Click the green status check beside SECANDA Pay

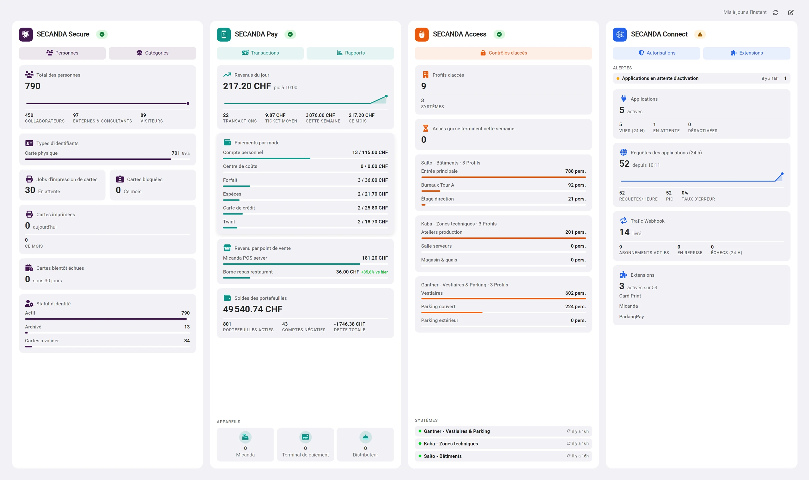click(290, 34)
